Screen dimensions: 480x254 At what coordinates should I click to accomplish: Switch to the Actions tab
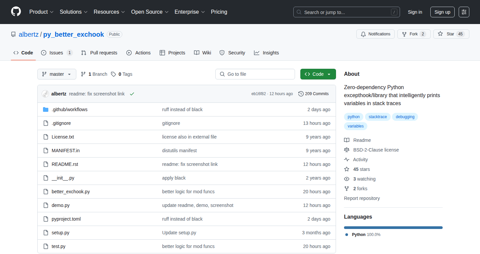pyautogui.click(x=138, y=53)
